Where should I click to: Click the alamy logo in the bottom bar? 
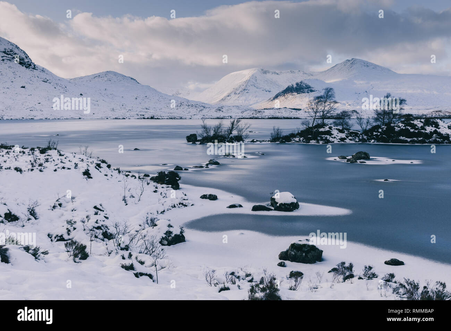coord(35,315)
